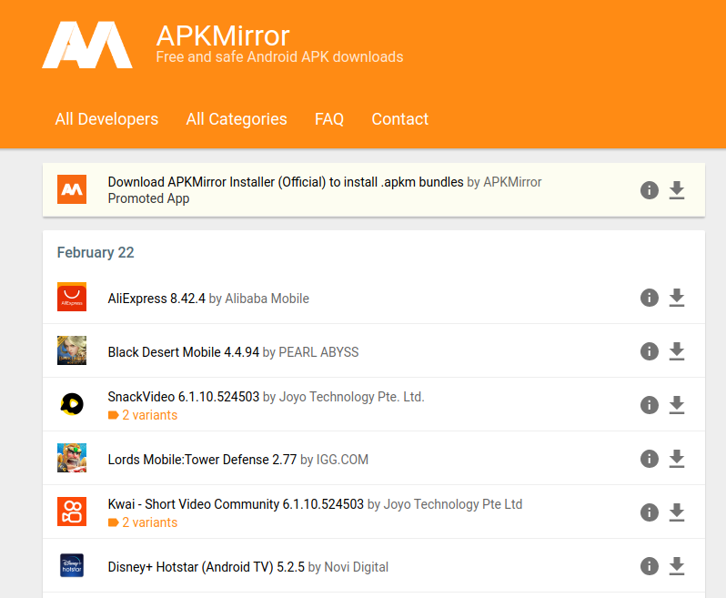Open Kwai - Short Video Community 6.1.10.524503 link
The width and height of the screenshot is (726, 598).
[236, 504]
